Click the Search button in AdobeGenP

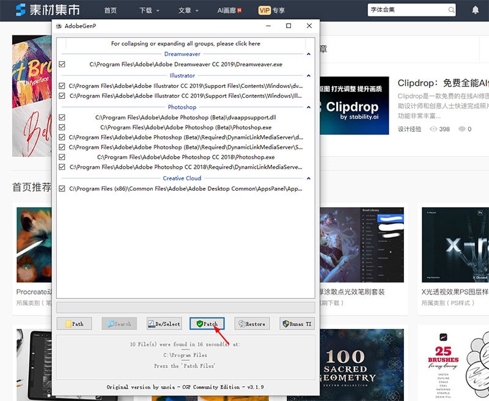[x=119, y=323]
